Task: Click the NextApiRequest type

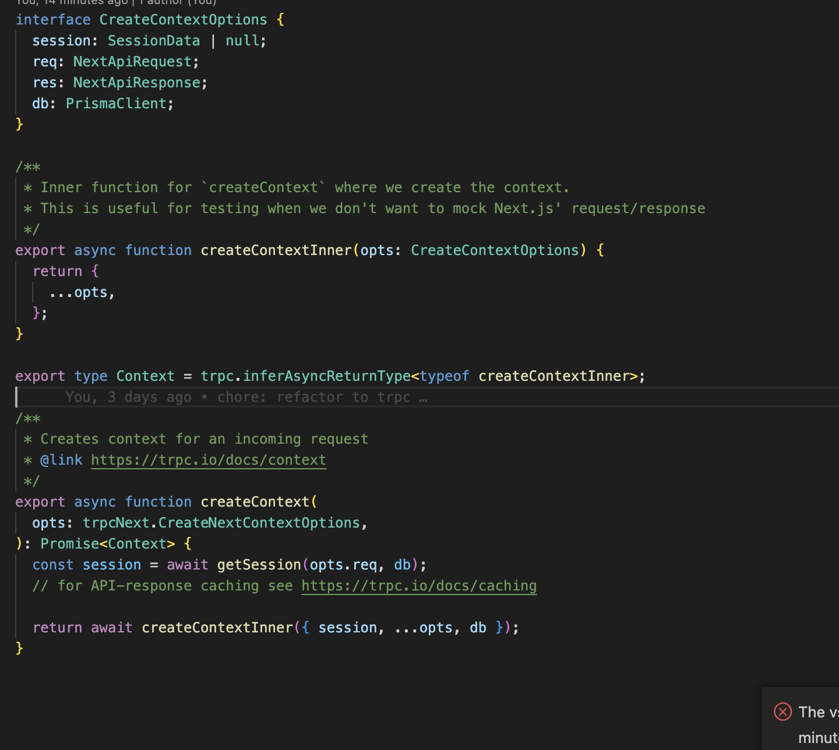Action: [132, 62]
